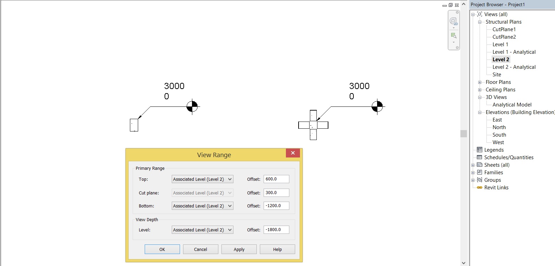This screenshot has height=266, width=555.
Task: Collapse the Views (all) tree node
Action: [473, 14]
